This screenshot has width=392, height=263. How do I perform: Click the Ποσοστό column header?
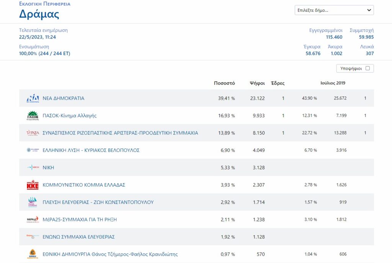click(x=224, y=83)
